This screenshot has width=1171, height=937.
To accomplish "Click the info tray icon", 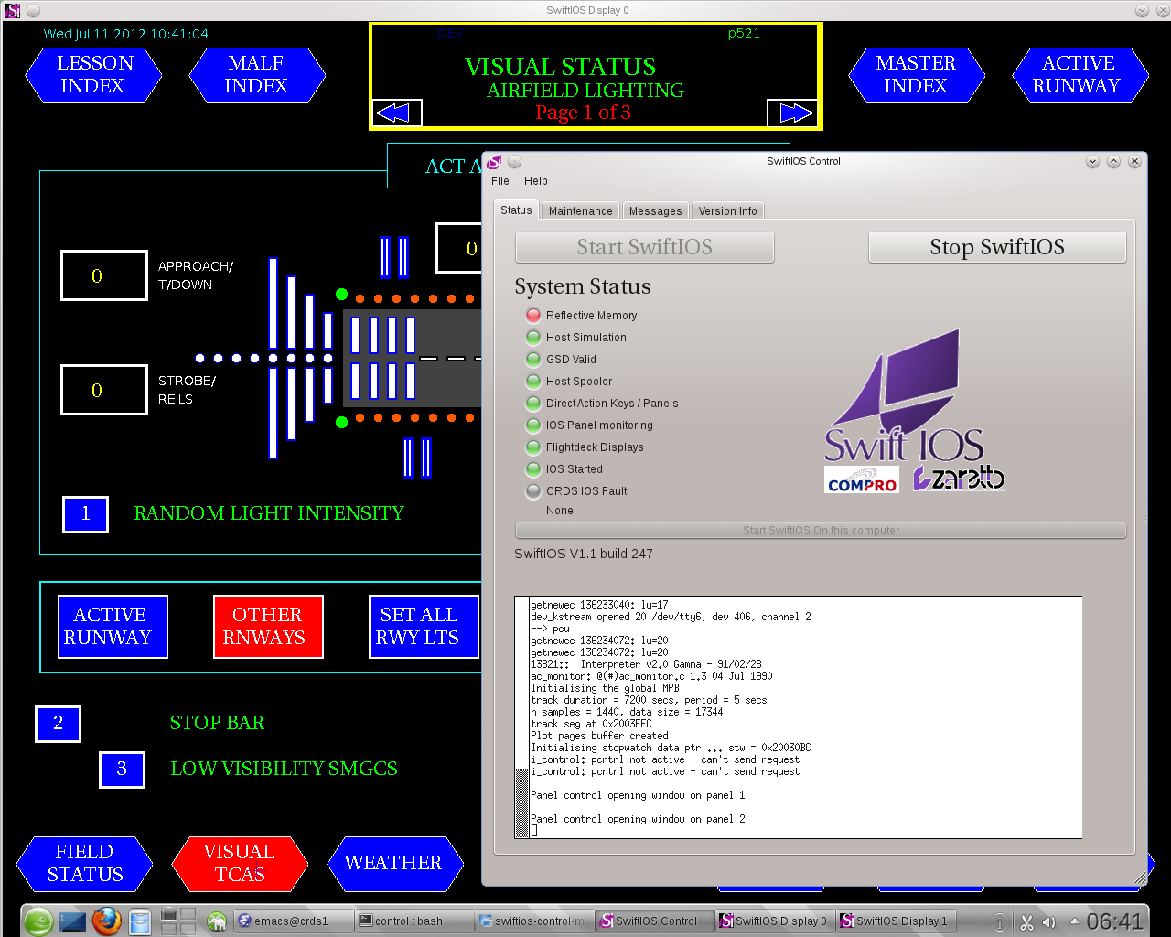I will [x=1000, y=922].
